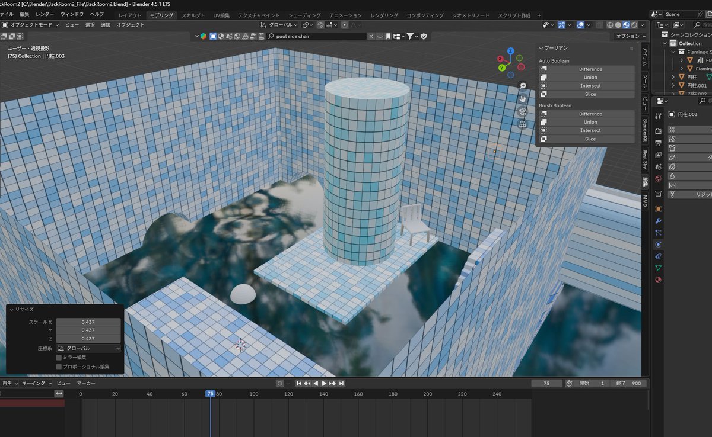The height and width of the screenshot is (437, 712).
Task: Enable the Mirror editing checkbox in Resize panel
Action: tap(59, 357)
